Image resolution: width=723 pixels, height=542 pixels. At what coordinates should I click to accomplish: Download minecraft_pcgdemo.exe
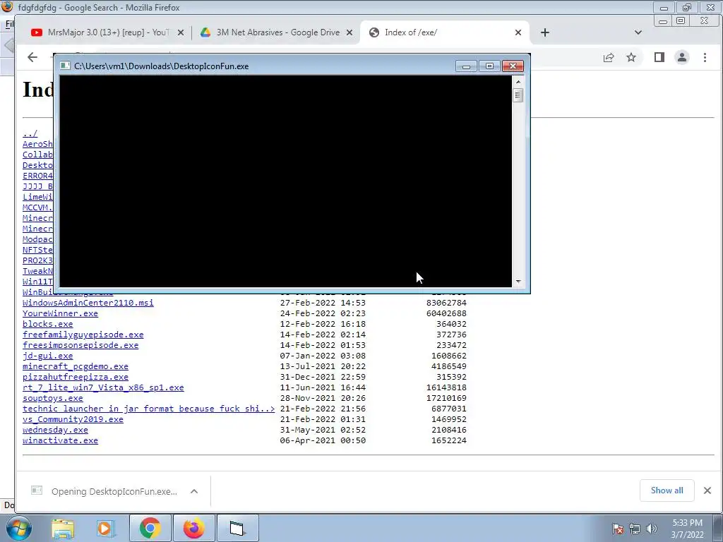tap(76, 366)
